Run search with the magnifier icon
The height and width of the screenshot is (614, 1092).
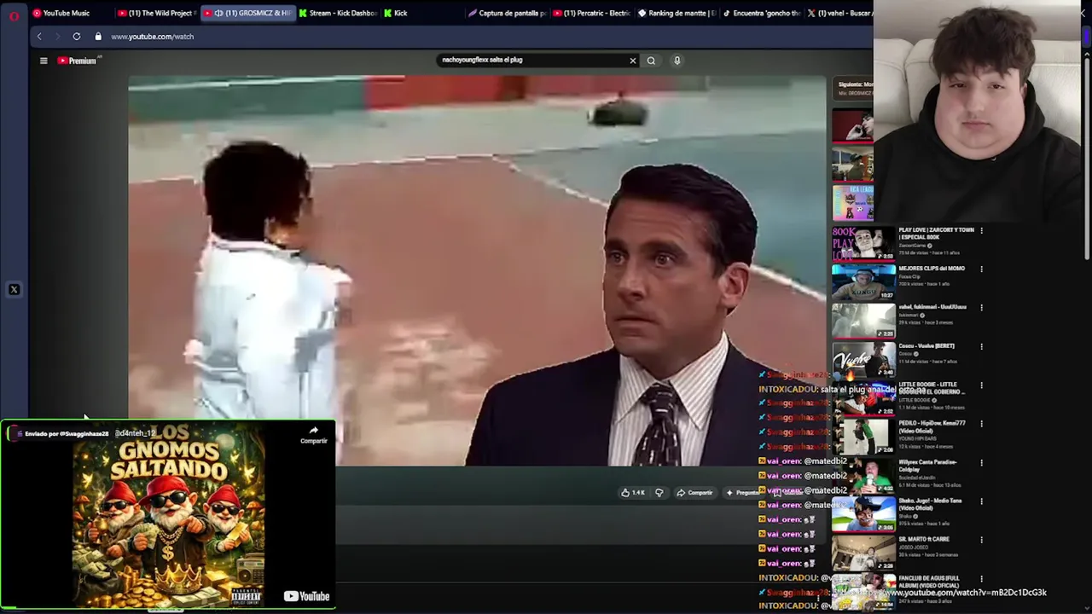[x=651, y=61]
